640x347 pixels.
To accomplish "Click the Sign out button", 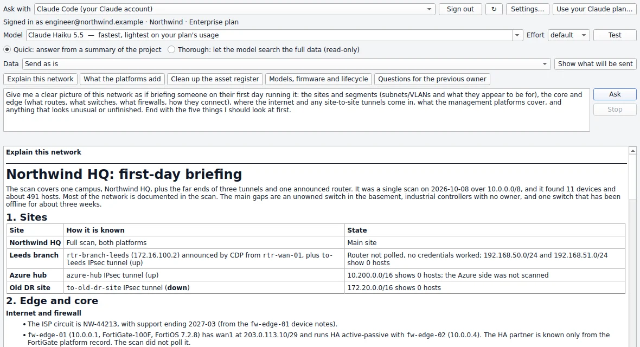I will (460, 9).
